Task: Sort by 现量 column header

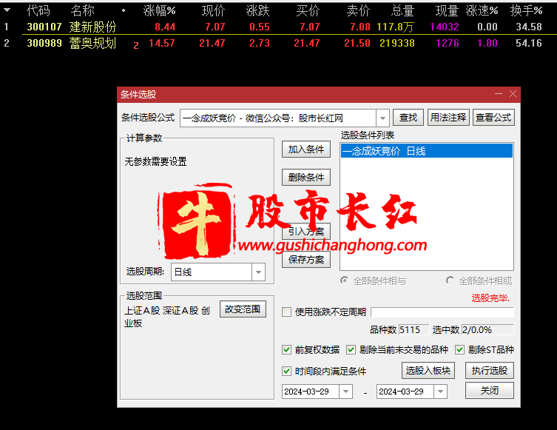Action: point(448,10)
